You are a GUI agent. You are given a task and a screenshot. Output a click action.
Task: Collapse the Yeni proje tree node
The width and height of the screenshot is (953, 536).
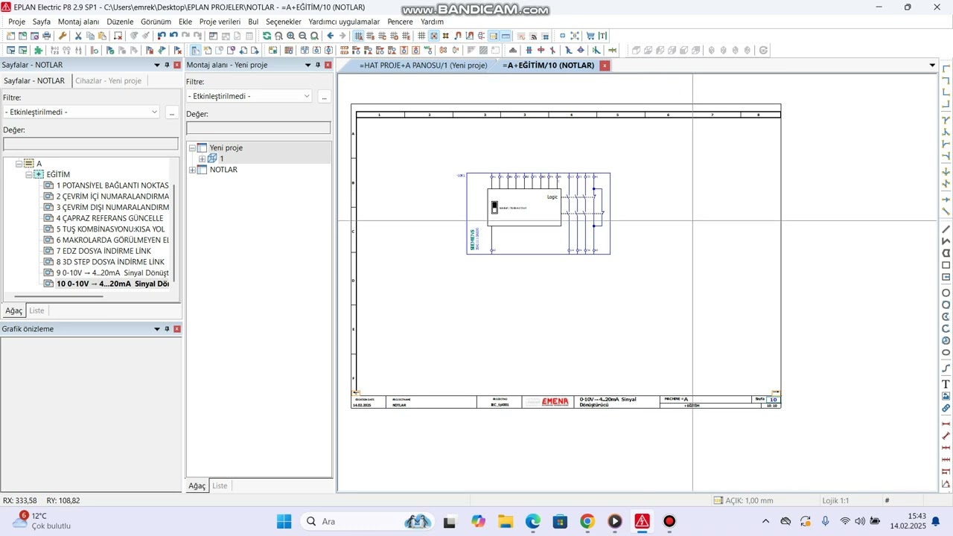point(192,148)
